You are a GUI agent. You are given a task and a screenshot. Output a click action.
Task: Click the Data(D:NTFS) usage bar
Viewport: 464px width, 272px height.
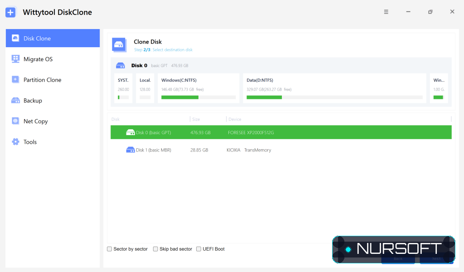click(x=335, y=97)
